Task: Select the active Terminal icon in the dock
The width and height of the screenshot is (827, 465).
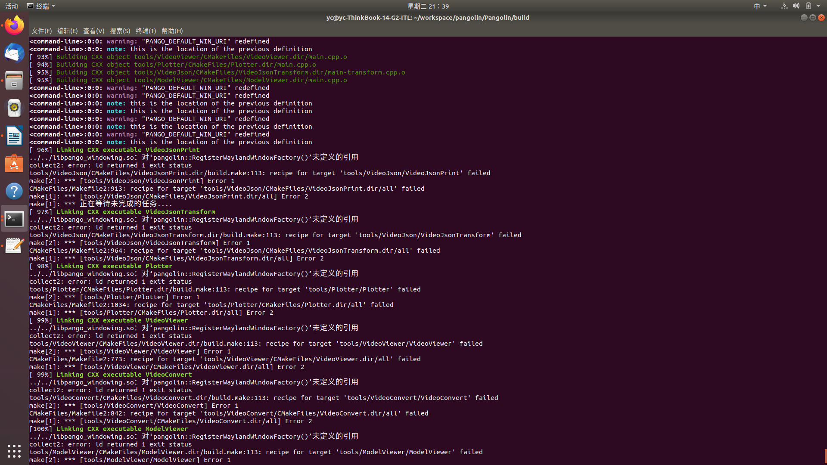Action: pyautogui.click(x=14, y=219)
